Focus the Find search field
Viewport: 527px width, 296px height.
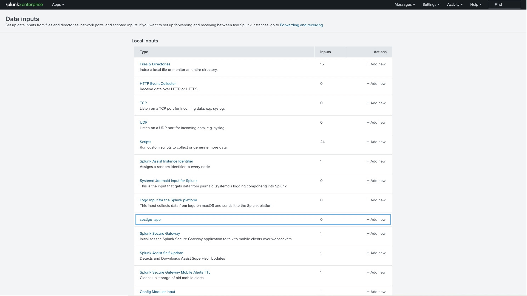click(504, 5)
